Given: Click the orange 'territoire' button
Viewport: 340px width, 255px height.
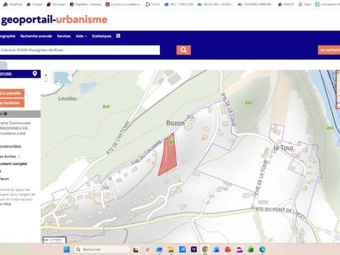Looking at the screenshot, I should click(12, 103).
